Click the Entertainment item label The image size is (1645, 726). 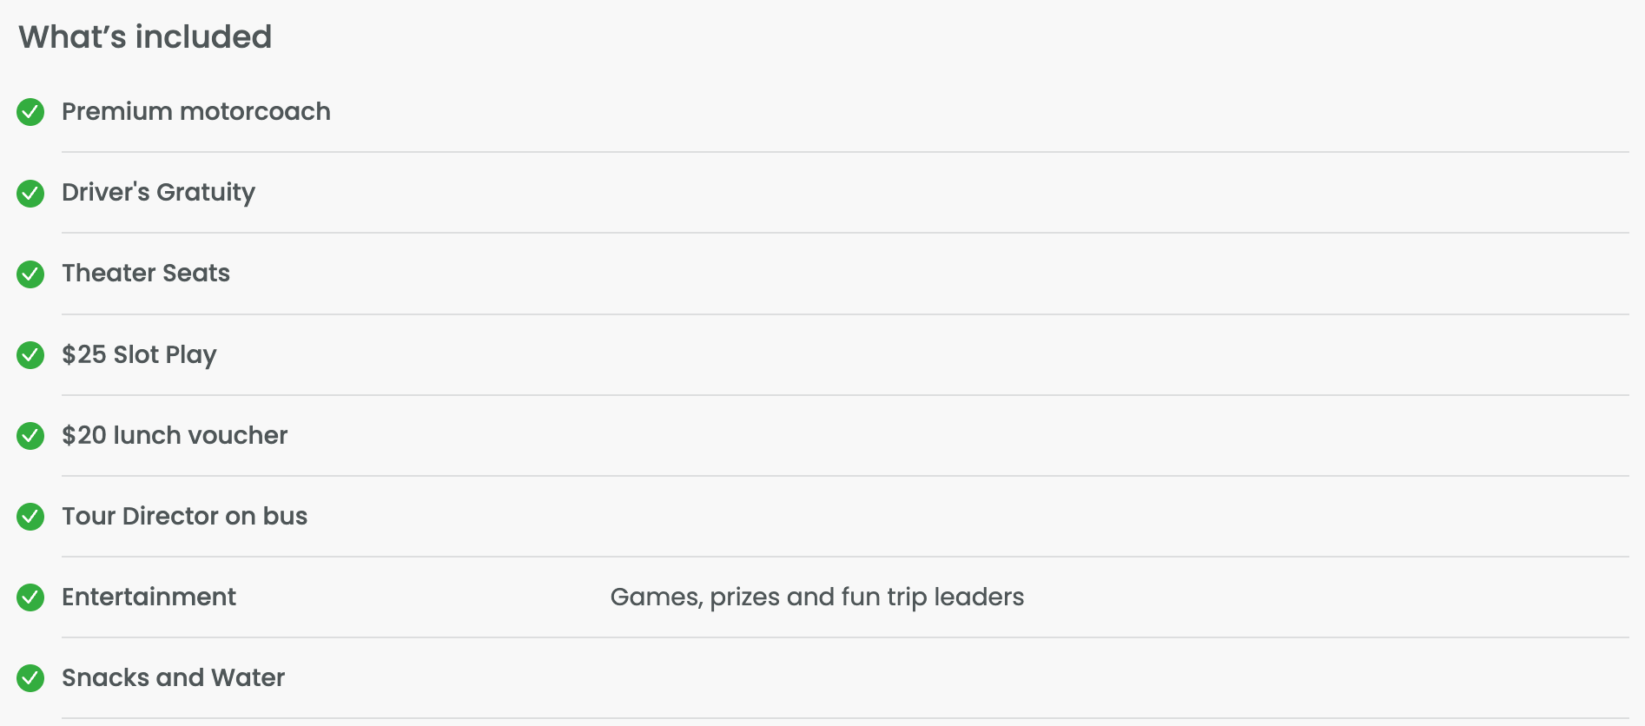coord(149,597)
